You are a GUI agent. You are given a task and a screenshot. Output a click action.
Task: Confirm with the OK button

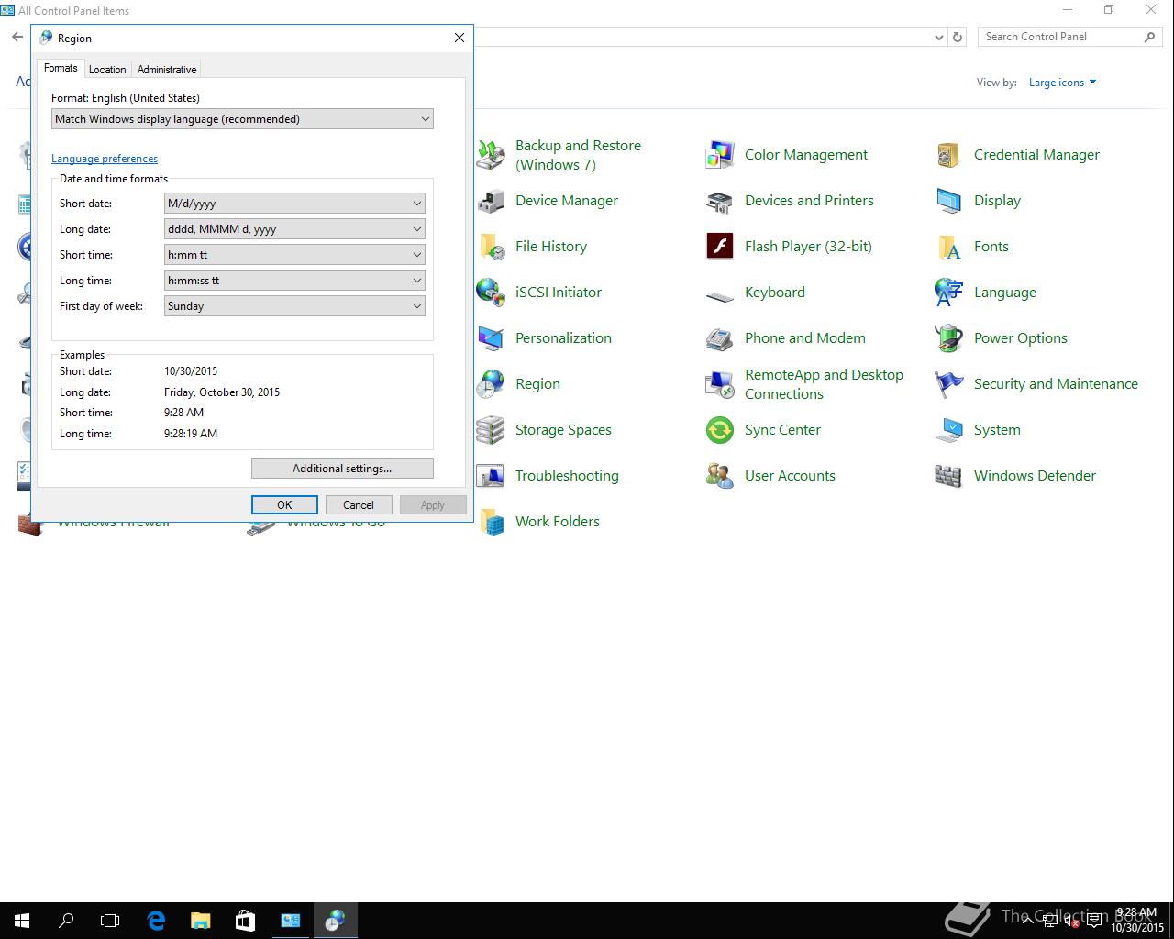click(284, 505)
